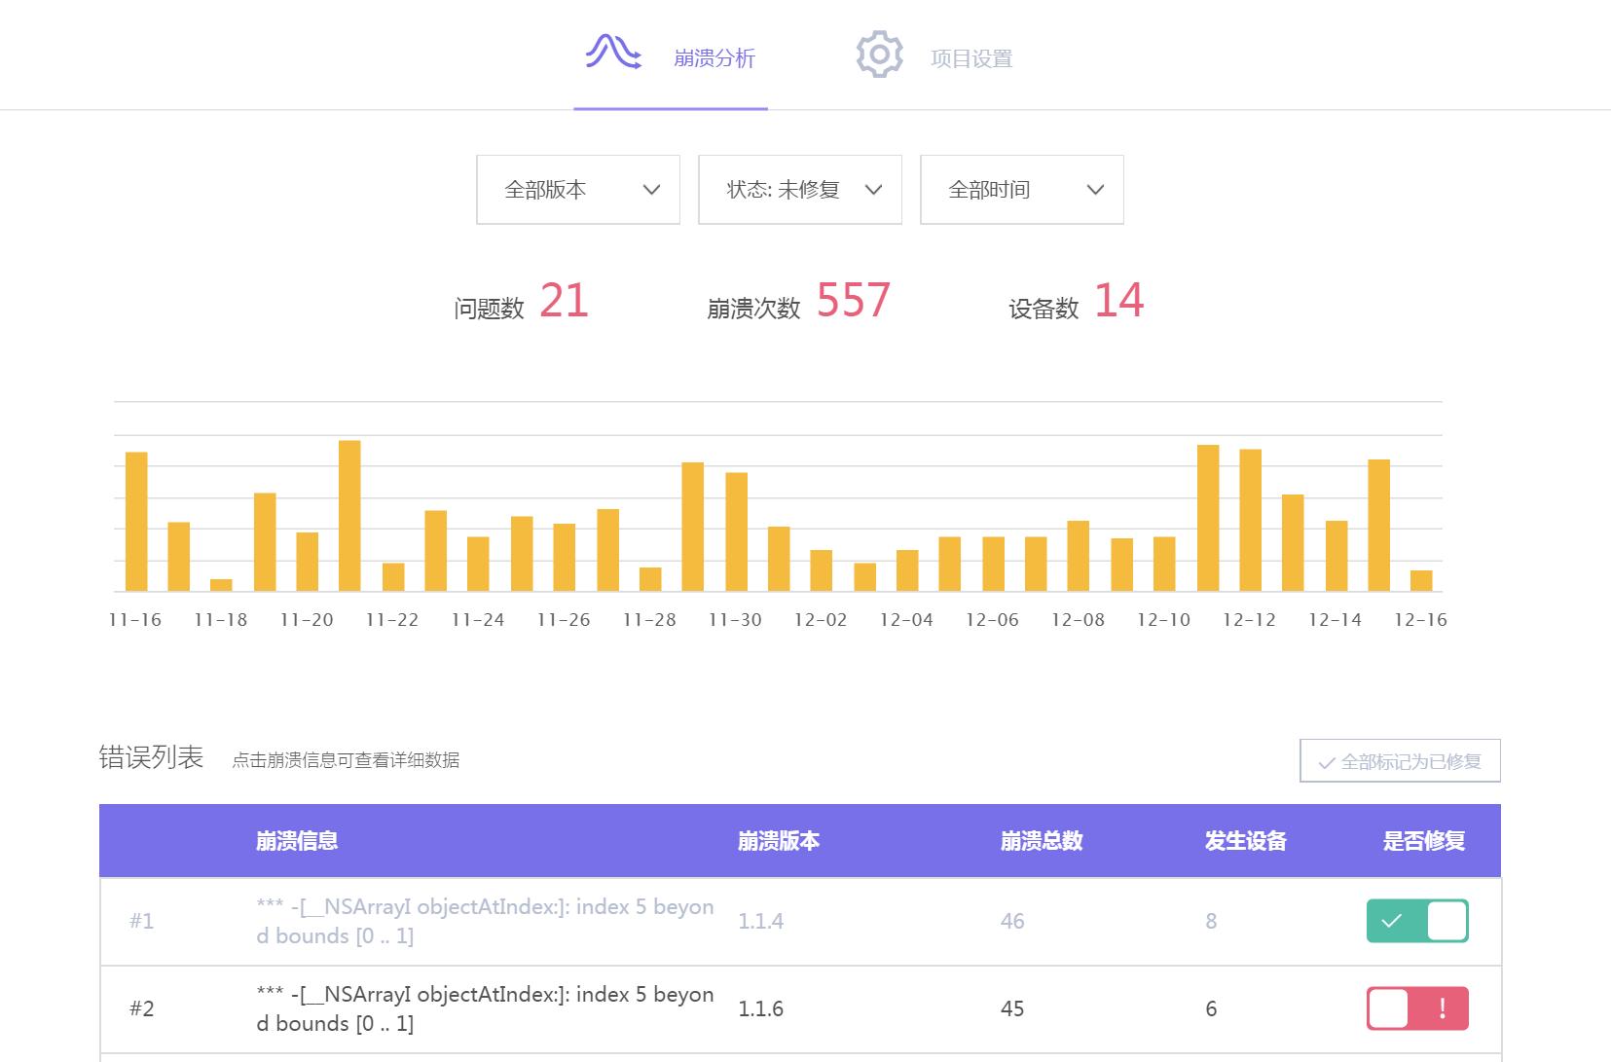The width and height of the screenshot is (1611, 1062).
Task: Toggle fixed switch for crash #1
Action: click(1417, 921)
